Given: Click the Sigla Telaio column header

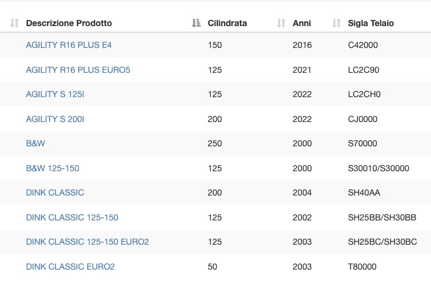Looking at the screenshot, I should [371, 23].
